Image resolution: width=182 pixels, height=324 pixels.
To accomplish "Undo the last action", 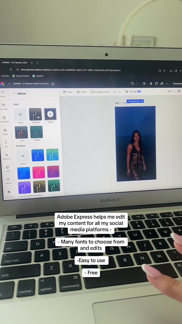I will tap(132, 84).
